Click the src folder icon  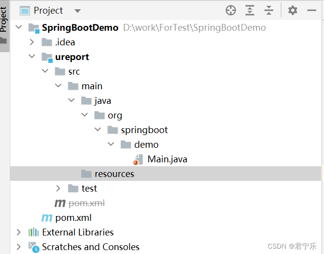click(60, 72)
